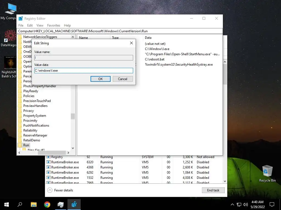Image resolution: width=281 pixels, height=210 pixels.
Task: Select the C:\Window\l.exe data entry
Action: [x=157, y=49]
